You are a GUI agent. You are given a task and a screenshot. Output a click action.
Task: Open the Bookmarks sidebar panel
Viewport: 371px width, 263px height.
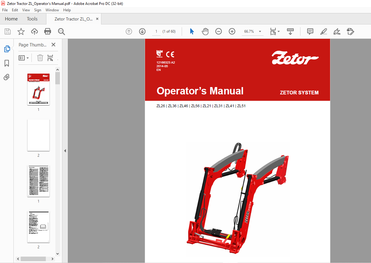coord(7,63)
